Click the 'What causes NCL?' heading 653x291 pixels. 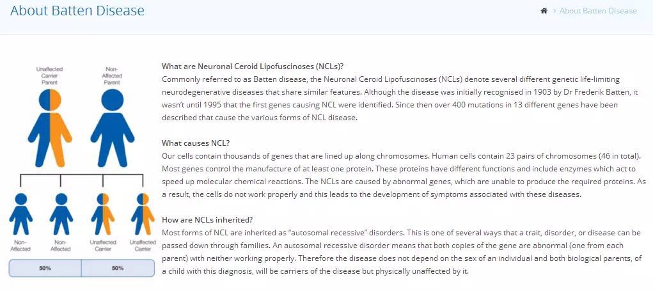(196, 143)
